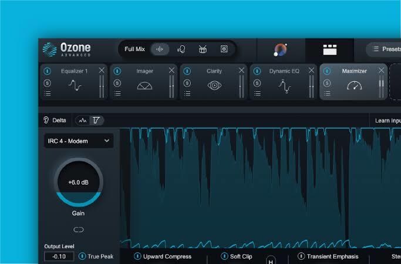Bypass the Imager module
The width and height of the screenshot is (401, 264).
[117, 71]
